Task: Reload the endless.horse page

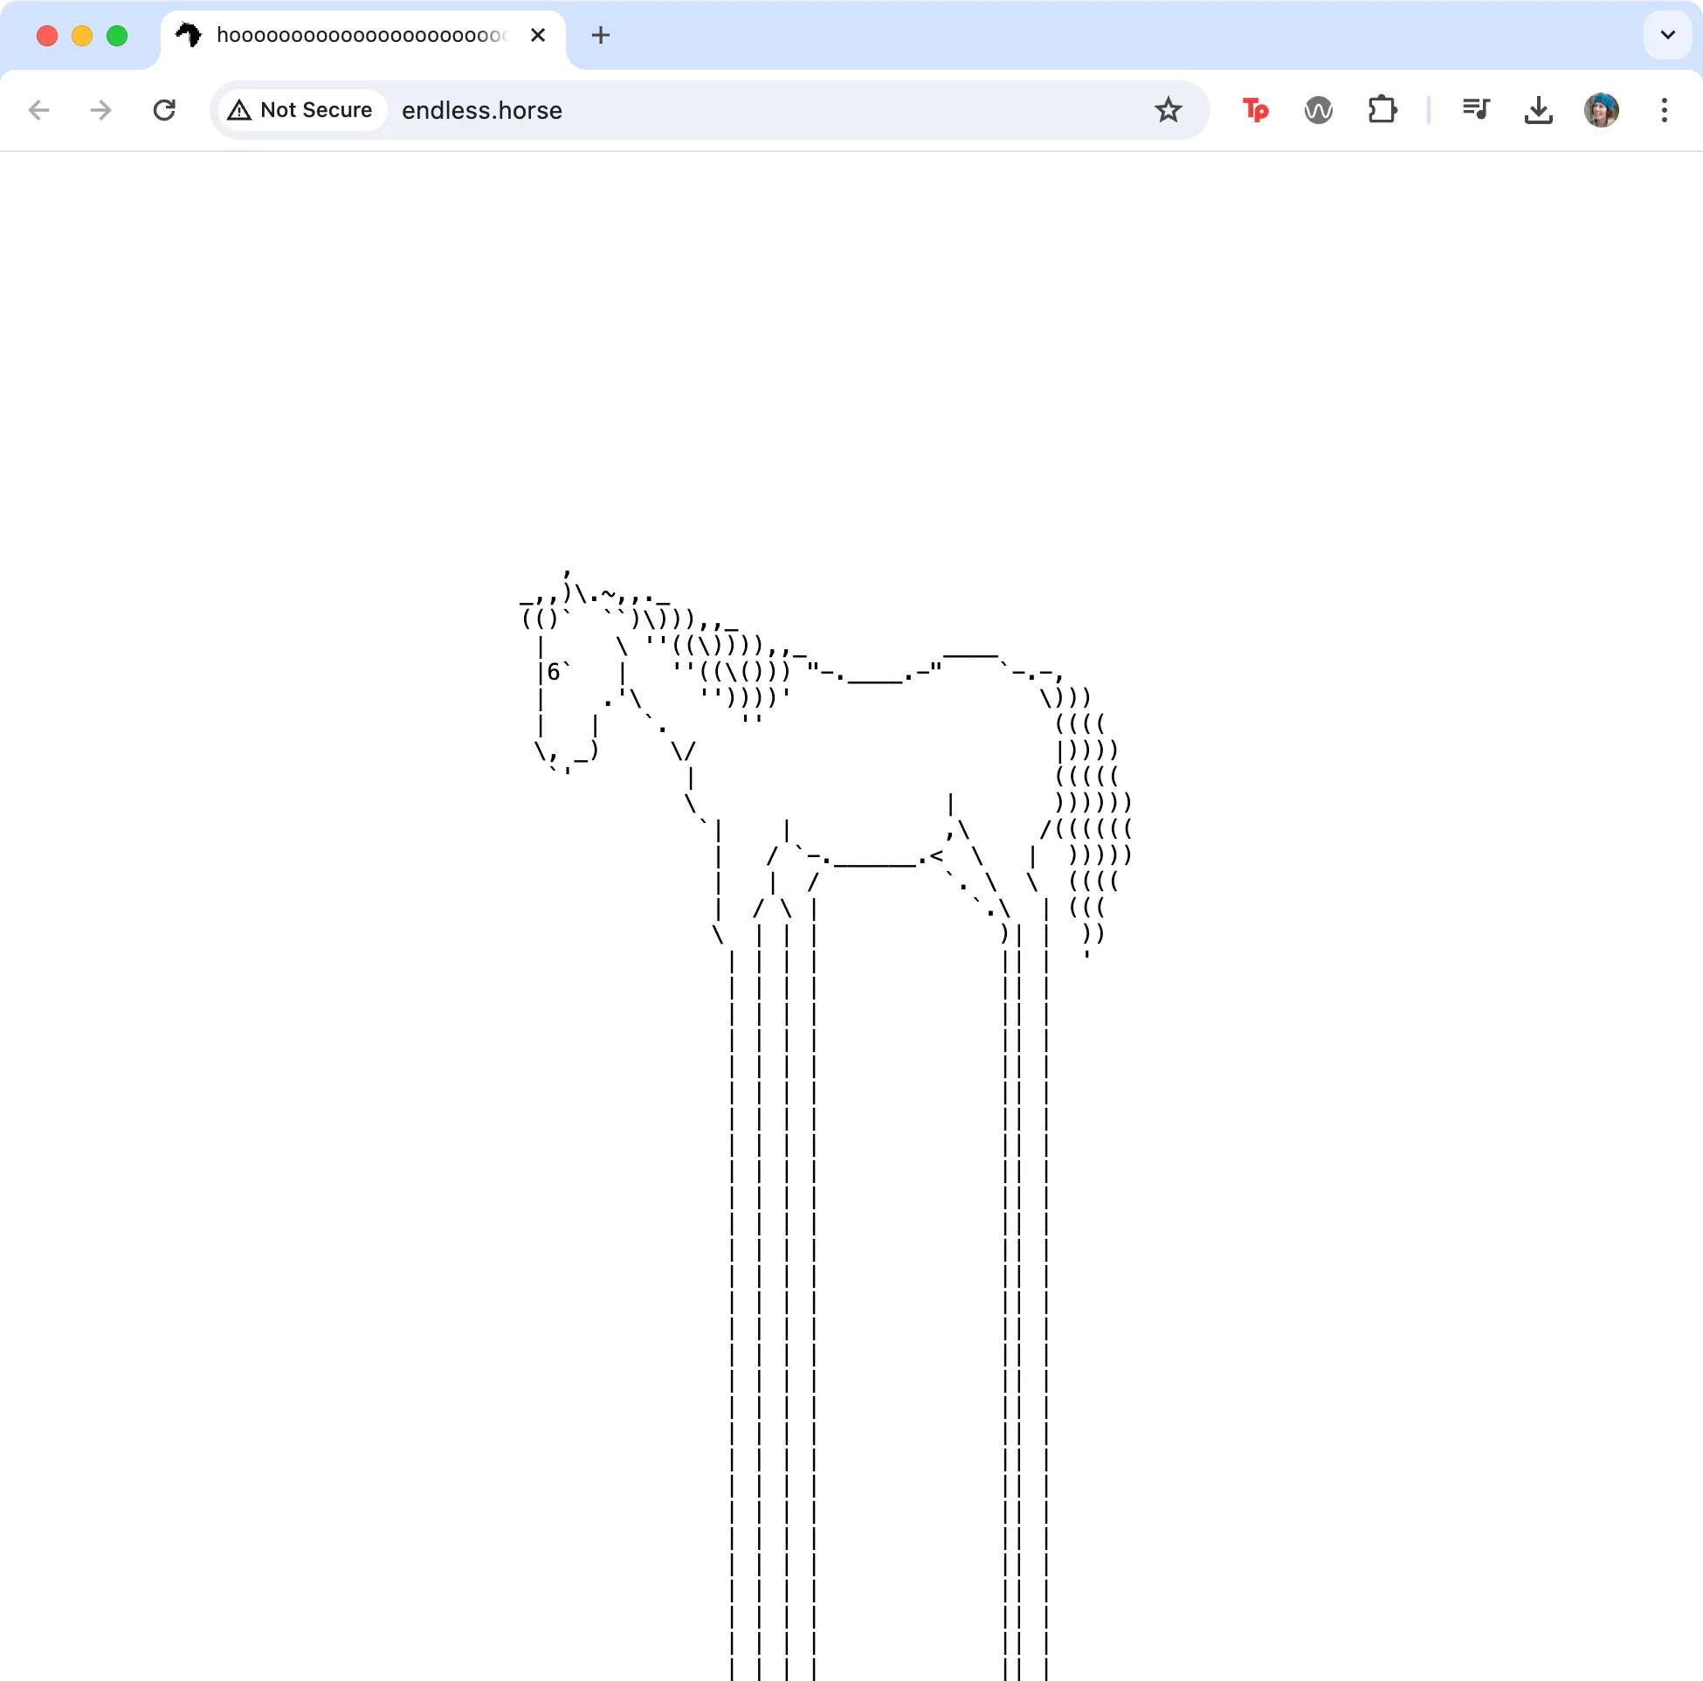Action: click(164, 110)
